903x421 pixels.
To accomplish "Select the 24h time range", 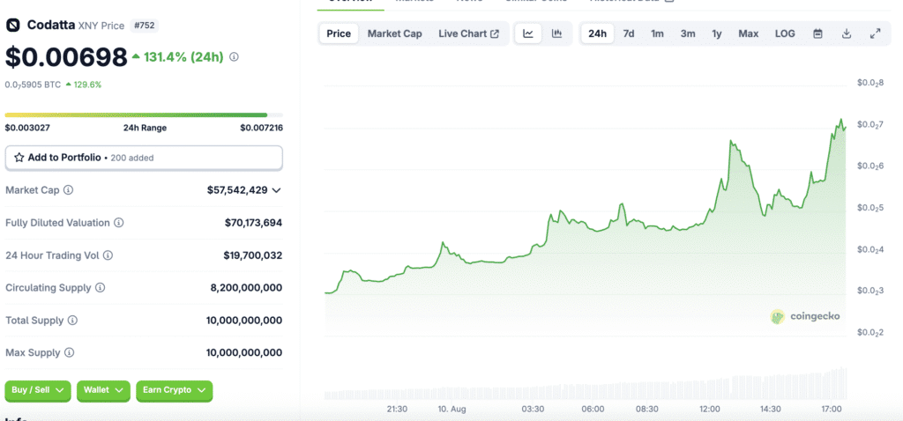I will pyautogui.click(x=597, y=34).
